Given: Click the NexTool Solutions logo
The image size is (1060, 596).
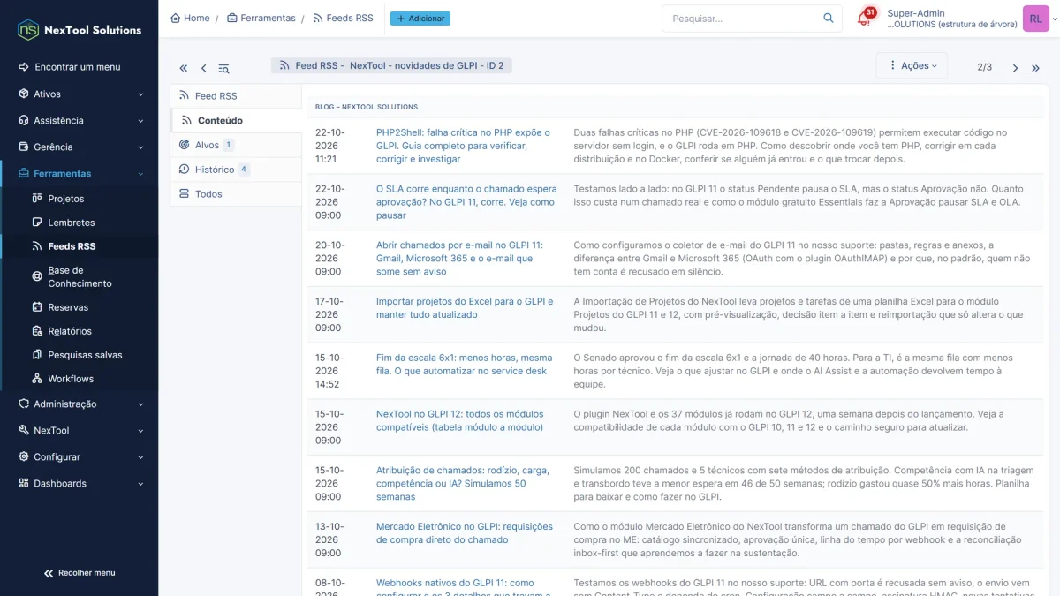Looking at the screenshot, I should (x=79, y=29).
